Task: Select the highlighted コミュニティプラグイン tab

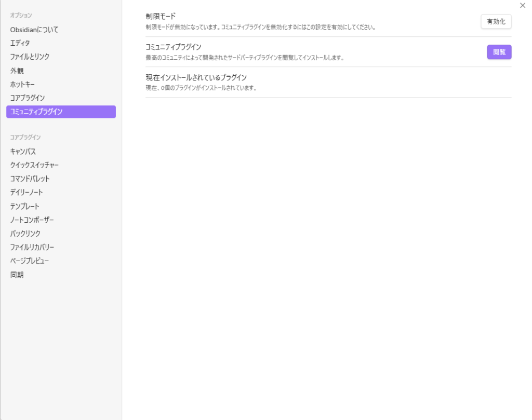Action: tap(61, 112)
